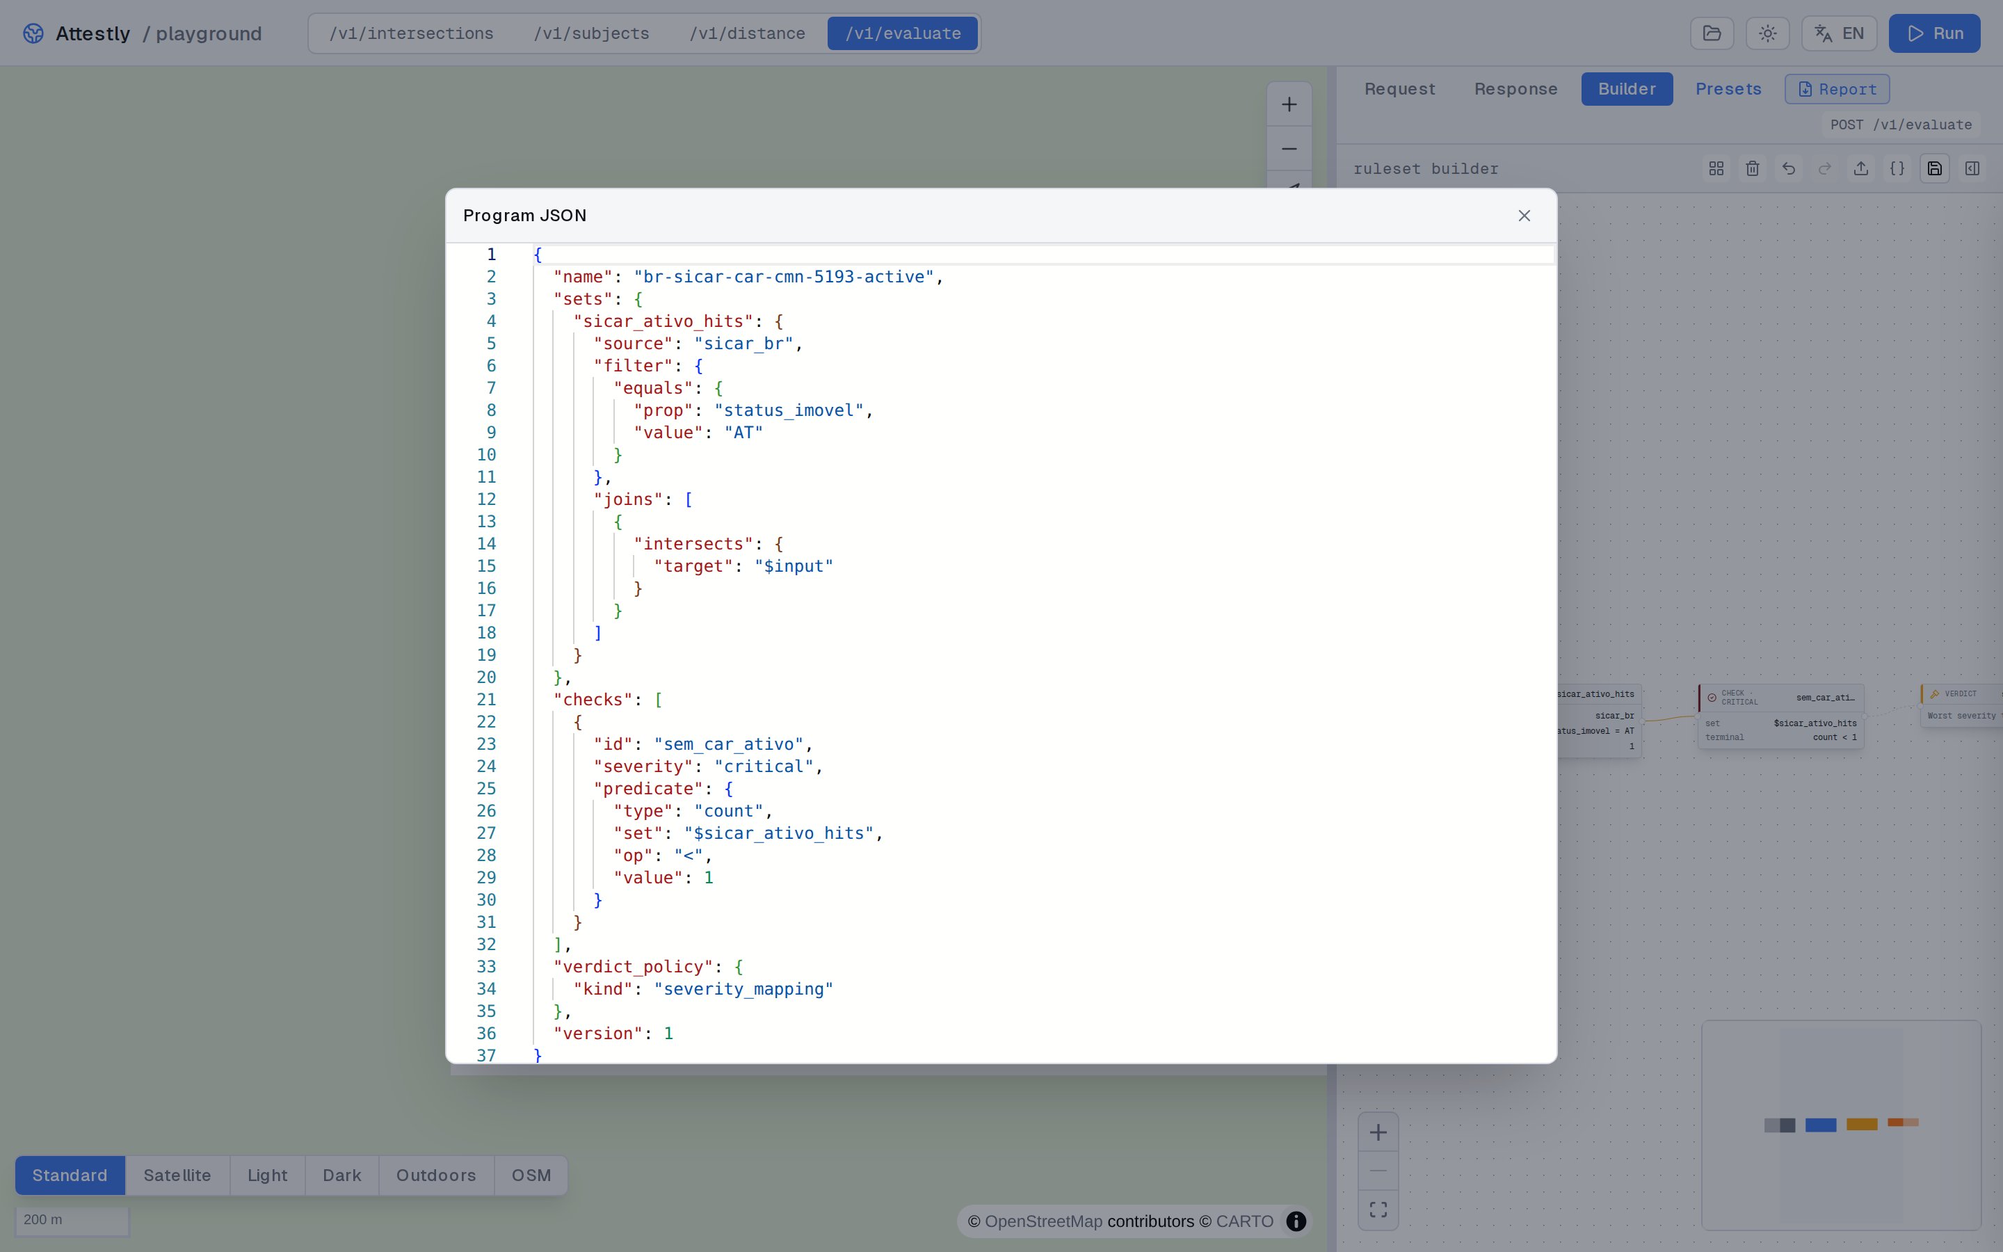
Task: Select the /v1/evaluate endpoint tab
Action: tap(902, 33)
